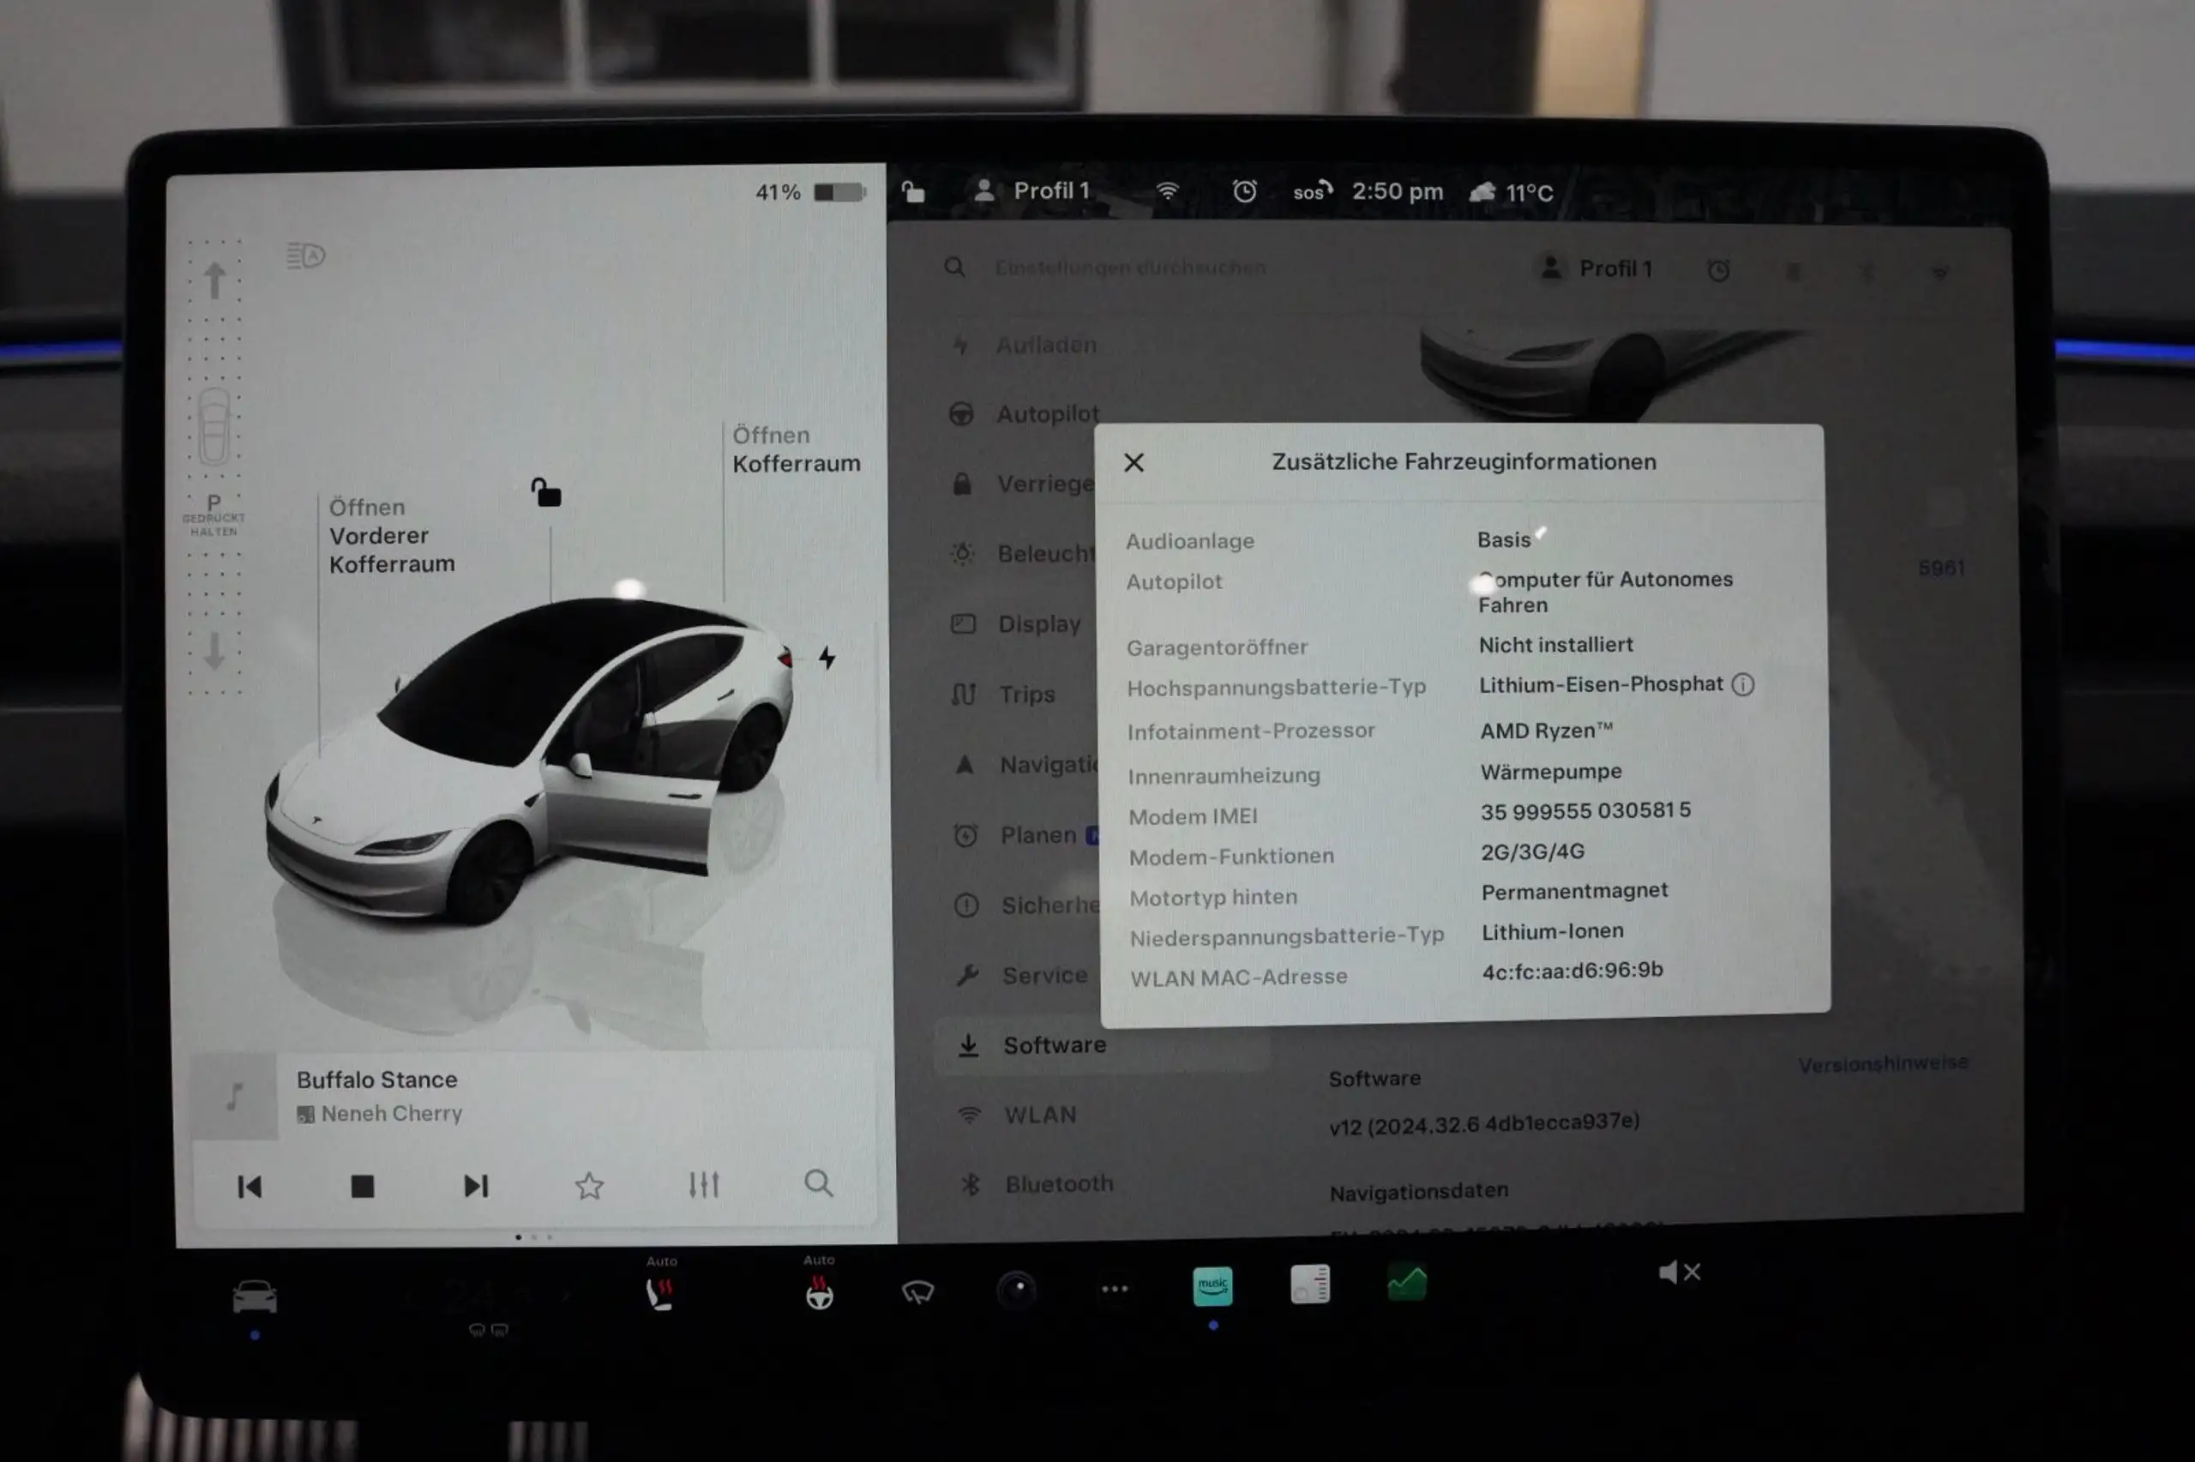Open the release notes manual app
The width and height of the screenshot is (2195, 1462).
tap(1309, 1285)
